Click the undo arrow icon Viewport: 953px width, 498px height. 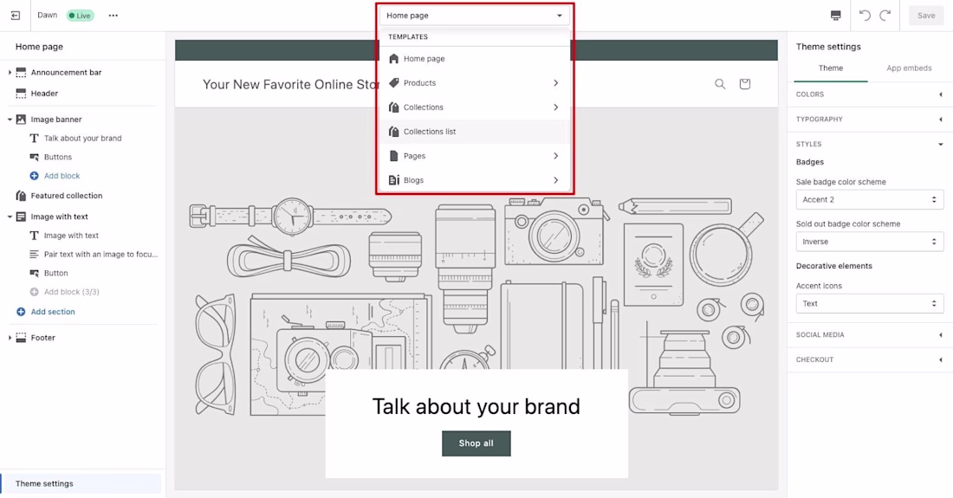(x=865, y=16)
